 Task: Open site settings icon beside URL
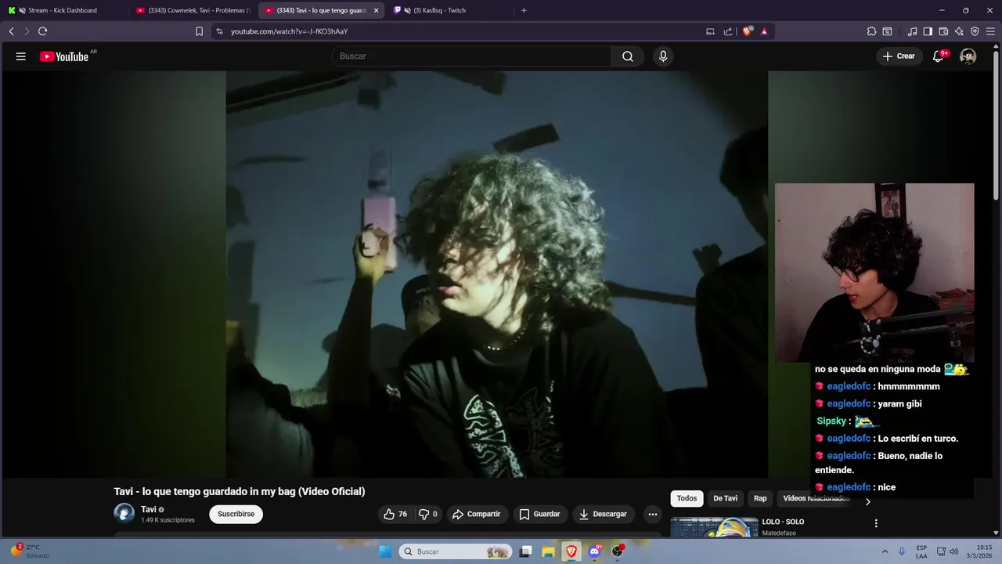[x=219, y=31]
